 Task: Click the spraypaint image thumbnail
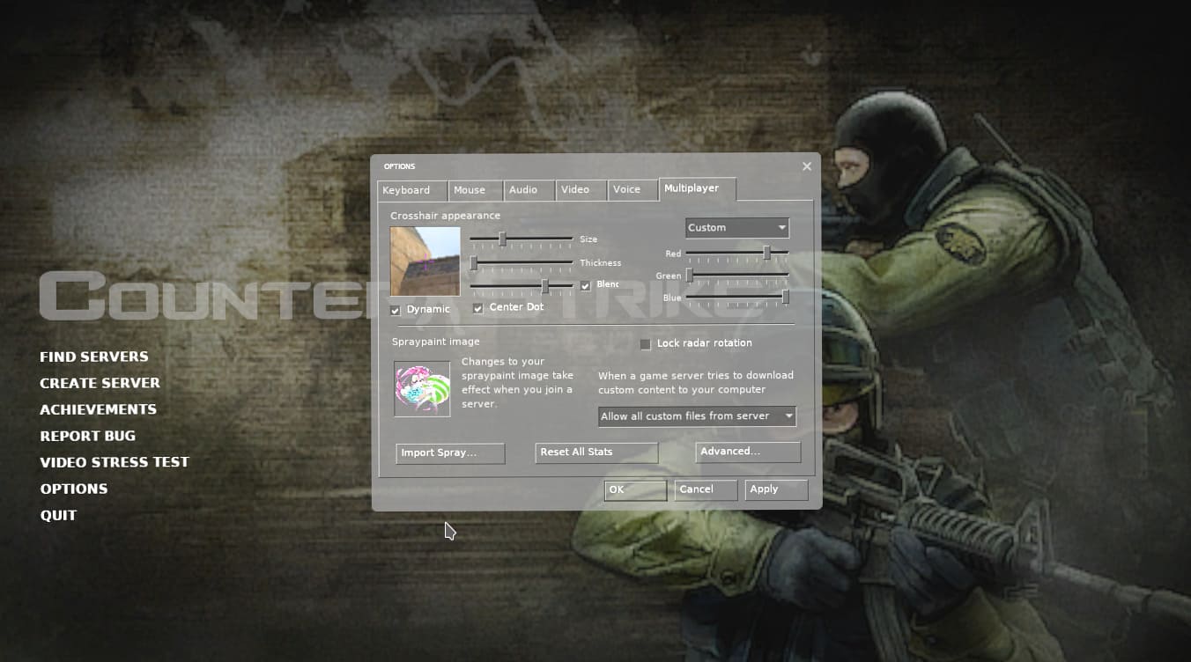422,388
